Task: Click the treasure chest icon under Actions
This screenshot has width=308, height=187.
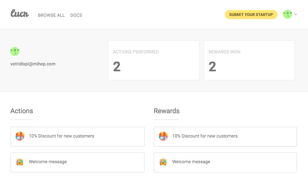Action: 20,162
